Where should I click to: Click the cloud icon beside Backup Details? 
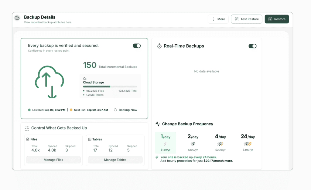17,18
